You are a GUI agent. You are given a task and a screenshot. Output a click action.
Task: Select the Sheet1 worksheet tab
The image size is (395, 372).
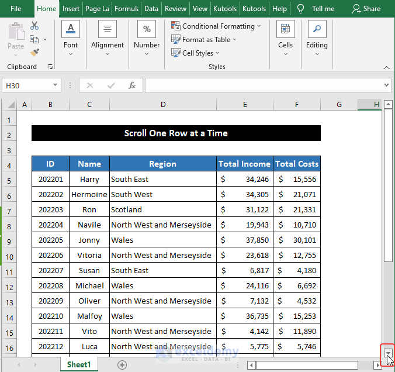tap(79, 364)
